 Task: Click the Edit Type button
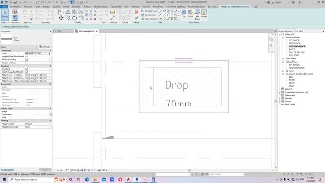pyautogui.click(x=45, y=47)
